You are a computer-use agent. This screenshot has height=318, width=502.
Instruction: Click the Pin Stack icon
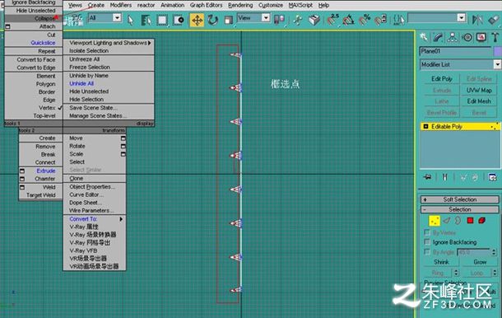(x=427, y=177)
